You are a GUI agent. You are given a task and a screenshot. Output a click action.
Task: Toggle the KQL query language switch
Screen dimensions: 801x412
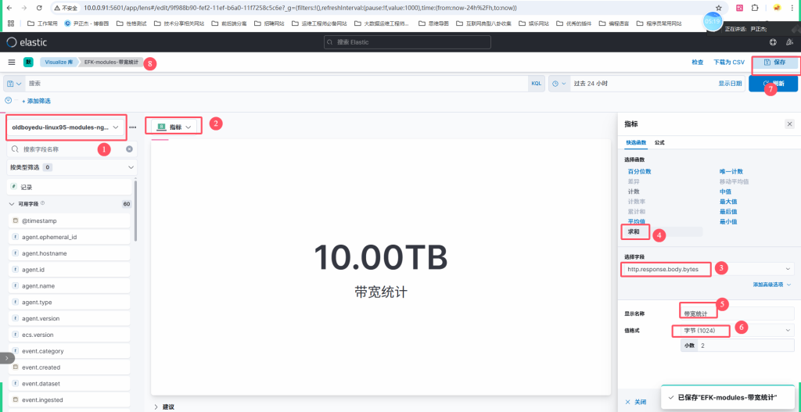pyautogui.click(x=537, y=83)
